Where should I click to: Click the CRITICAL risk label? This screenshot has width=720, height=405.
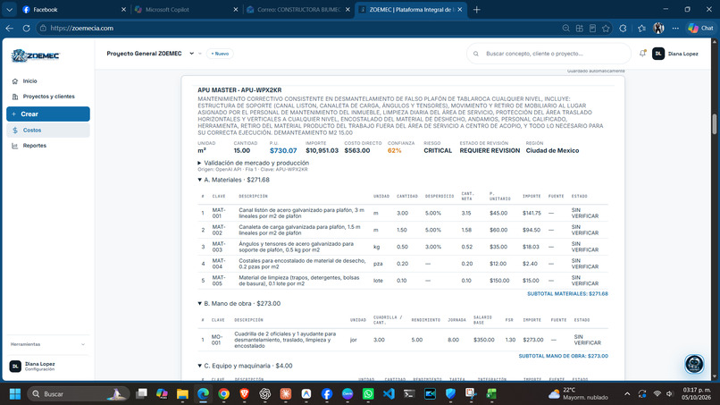click(438, 151)
